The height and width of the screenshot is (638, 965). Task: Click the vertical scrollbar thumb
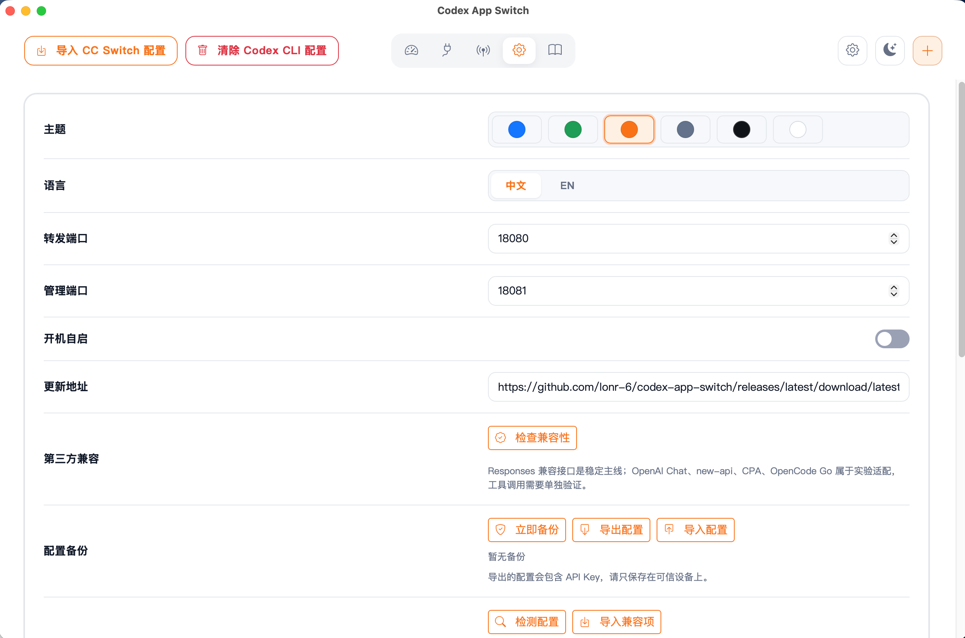tap(961, 220)
